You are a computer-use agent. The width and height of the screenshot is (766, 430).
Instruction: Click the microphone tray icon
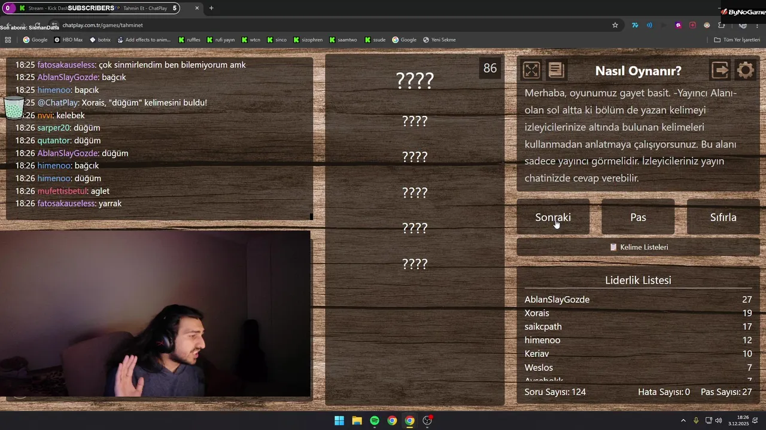pos(696,420)
